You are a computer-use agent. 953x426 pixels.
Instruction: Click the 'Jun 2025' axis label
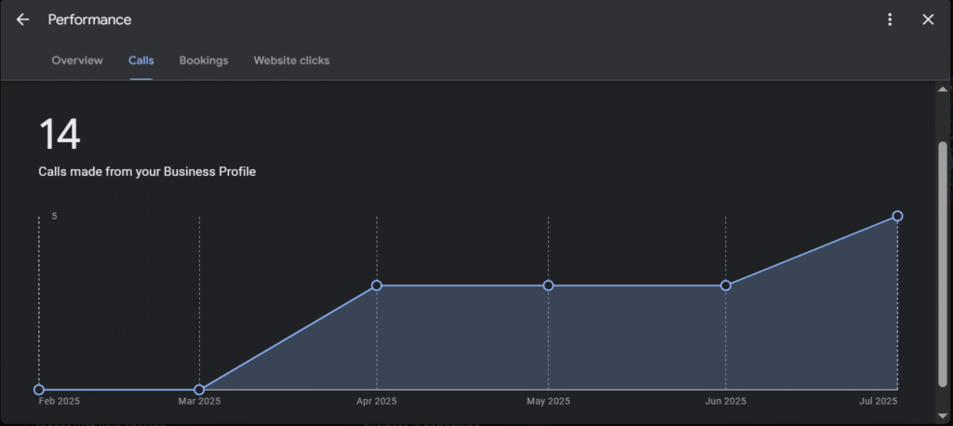pyautogui.click(x=726, y=402)
